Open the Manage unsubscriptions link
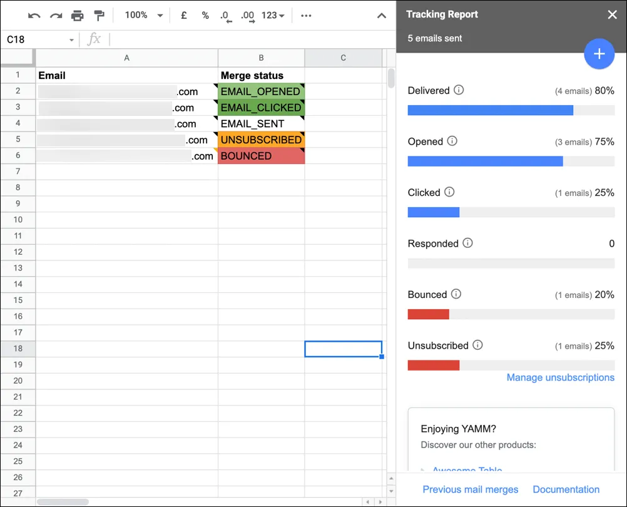The image size is (627, 507). (x=560, y=377)
